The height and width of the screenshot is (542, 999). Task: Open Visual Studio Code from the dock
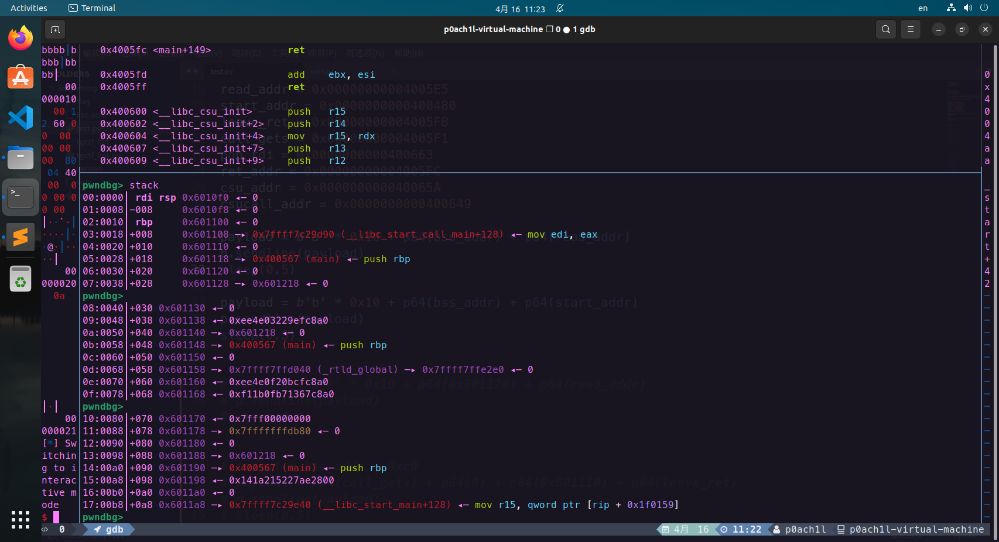20,118
